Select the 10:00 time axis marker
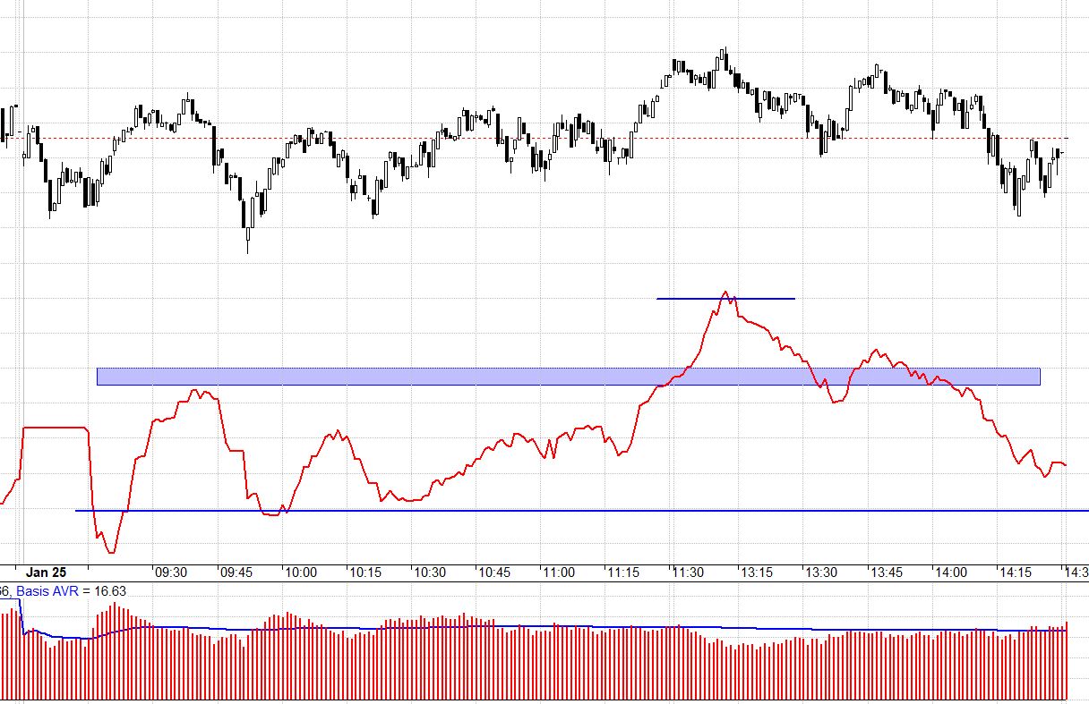Viewport: 1089px width, 704px height. (x=299, y=573)
